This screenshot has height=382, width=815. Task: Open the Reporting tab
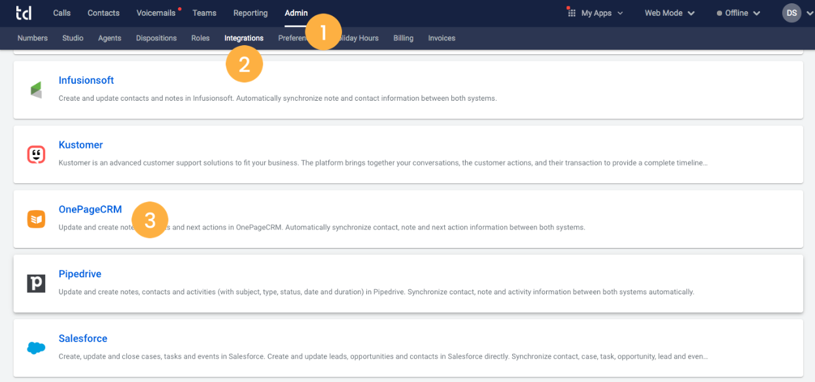251,13
